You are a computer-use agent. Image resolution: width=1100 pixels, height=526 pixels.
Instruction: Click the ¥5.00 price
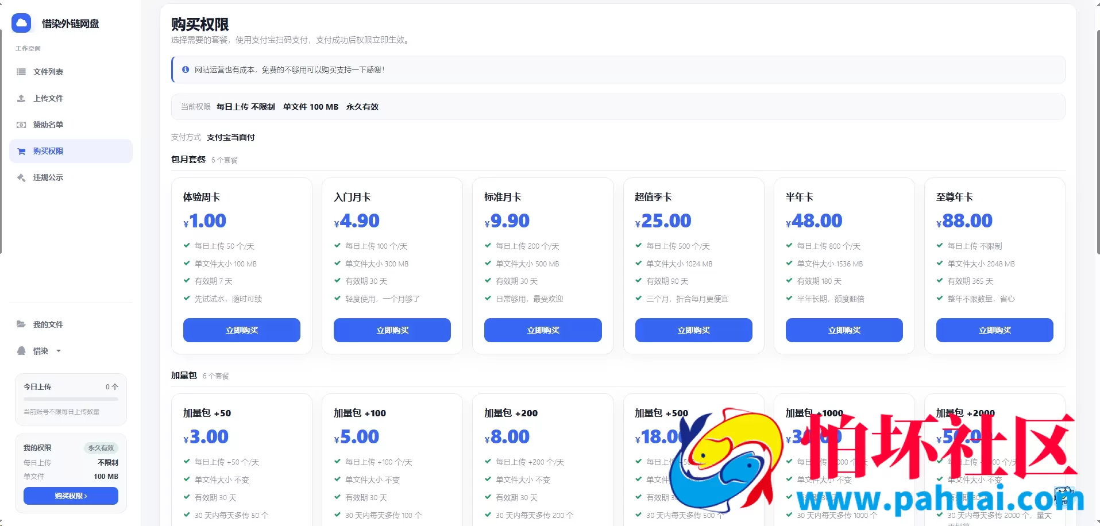click(357, 437)
